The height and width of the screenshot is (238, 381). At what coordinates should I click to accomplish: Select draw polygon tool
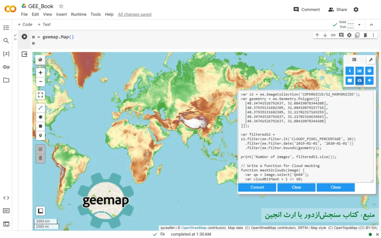(40, 117)
